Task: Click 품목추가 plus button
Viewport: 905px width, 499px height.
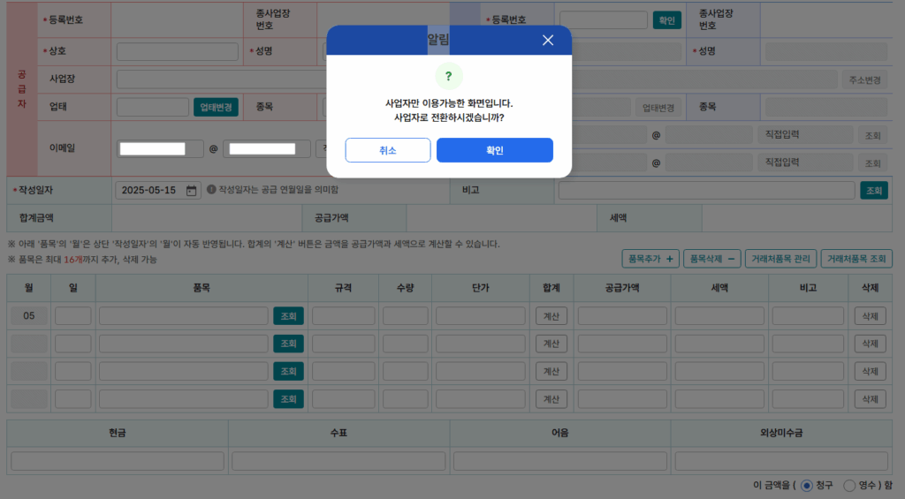Action: click(650, 259)
